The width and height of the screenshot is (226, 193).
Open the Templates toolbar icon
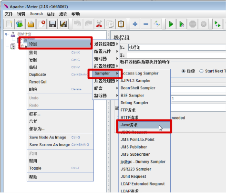click(x=20, y=24)
